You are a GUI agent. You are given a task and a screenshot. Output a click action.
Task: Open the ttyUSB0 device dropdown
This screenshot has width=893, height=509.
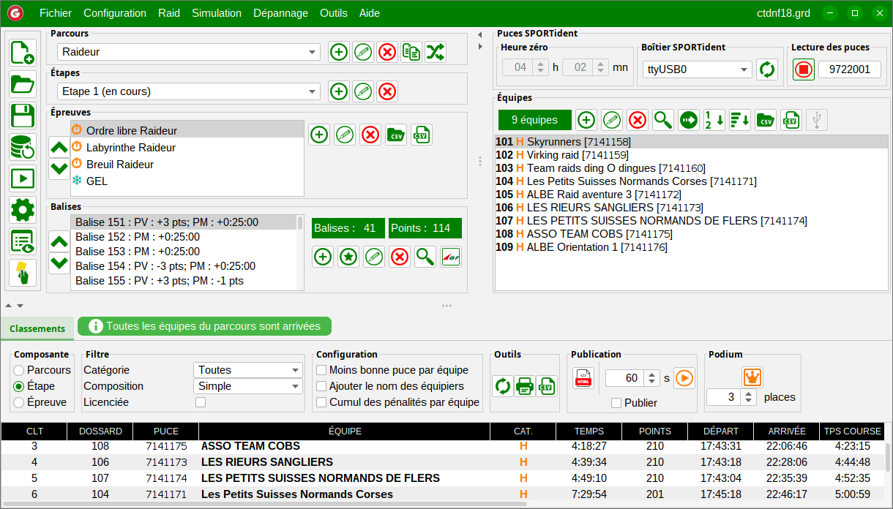click(x=698, y=69)
